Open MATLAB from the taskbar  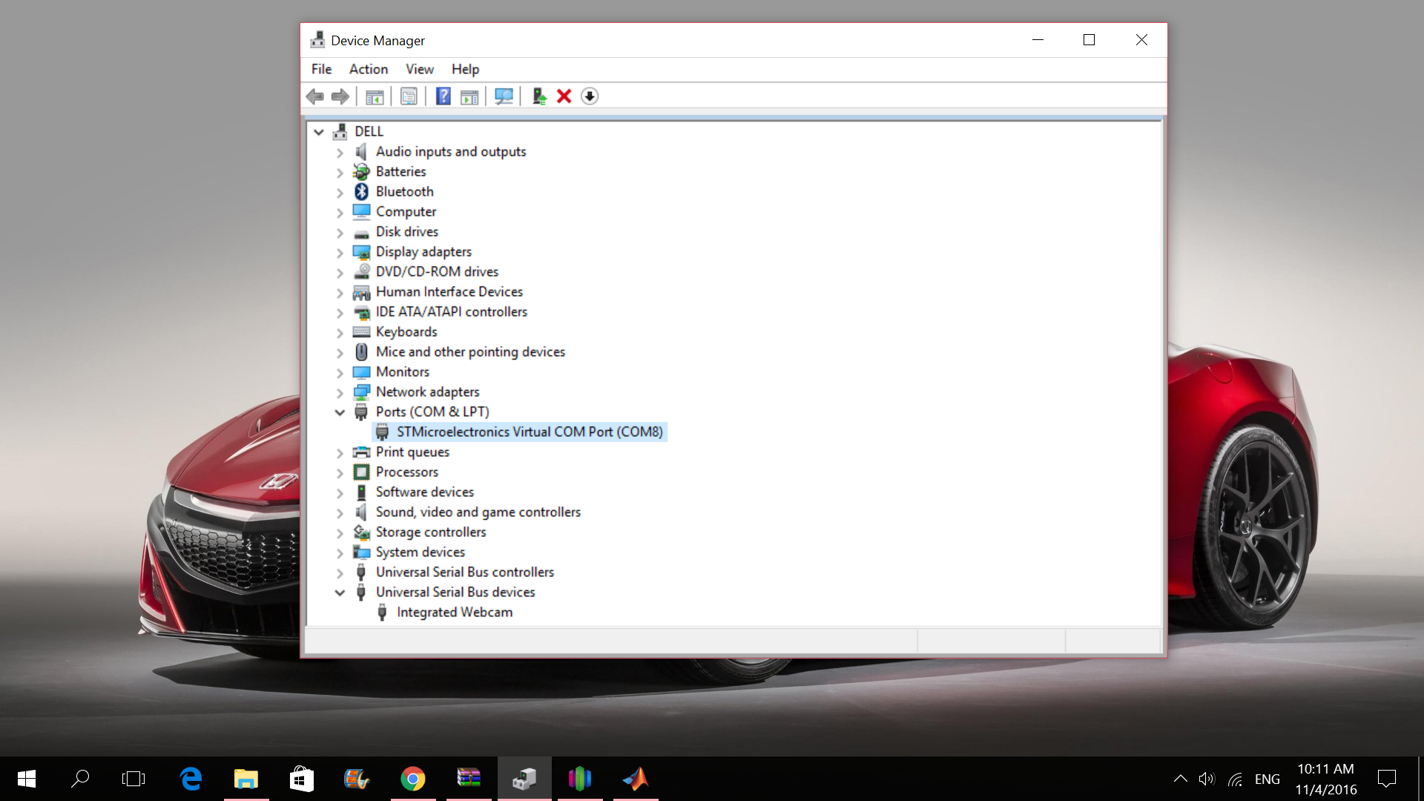point(636,778)
